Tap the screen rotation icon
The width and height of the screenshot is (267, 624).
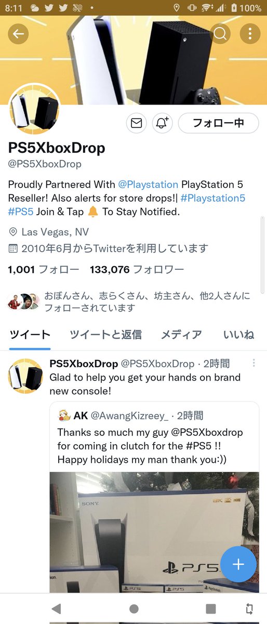pos(250,608)
